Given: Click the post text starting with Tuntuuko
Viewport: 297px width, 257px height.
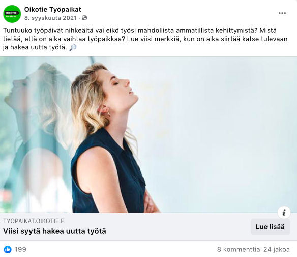Looking at the screenshot, I should pyautogui.click(x=145, y=39).
